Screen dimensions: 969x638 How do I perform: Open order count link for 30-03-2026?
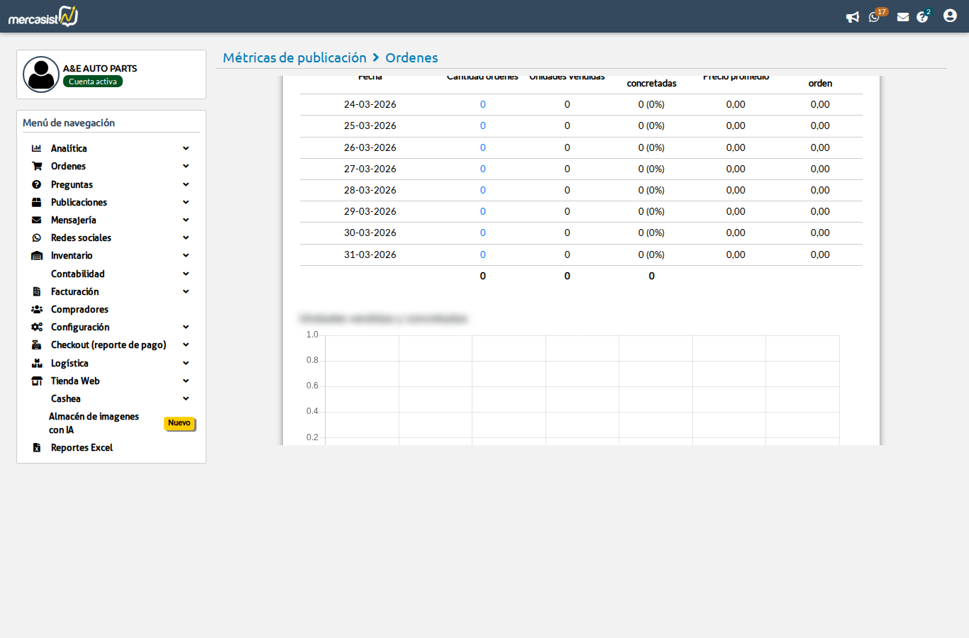pyautogui.click(x=483, y=233)
